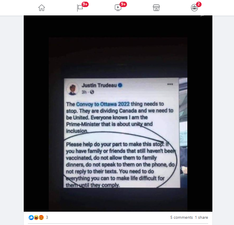Image resolution: width=234 pixels, height=225 pixels.
Task: Click the Angry reaction icon
Action: point(41,218)
